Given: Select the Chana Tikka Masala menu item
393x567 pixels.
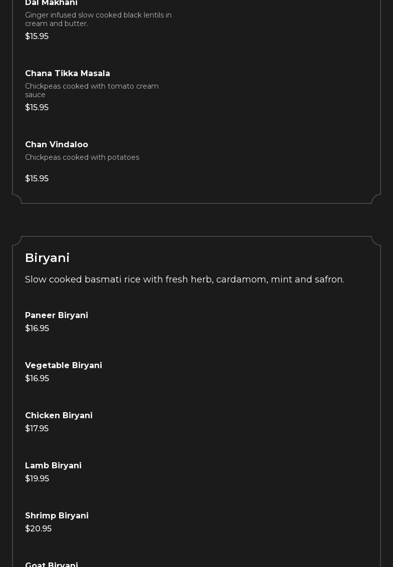Looking at the screenshot, I should [x=68, y=74].
